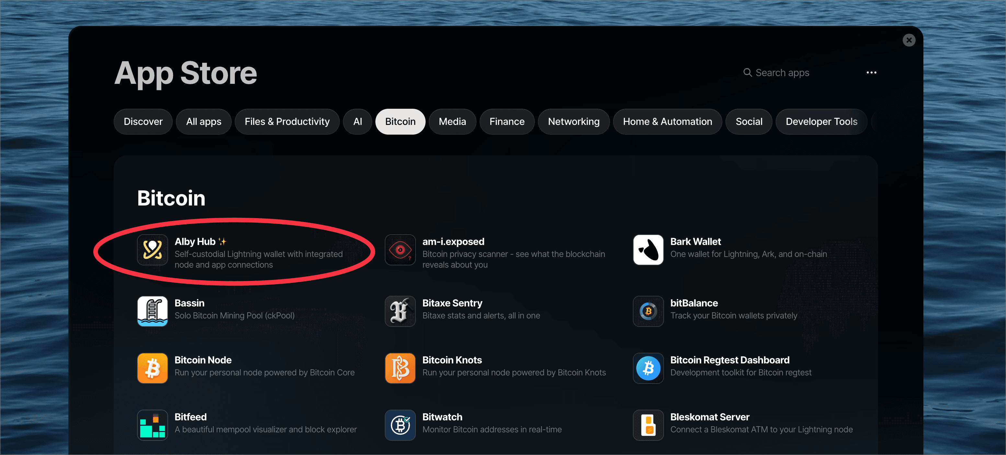Open the Bitwatch title link
Screen dimensions: 1006x455
point(442,417)
